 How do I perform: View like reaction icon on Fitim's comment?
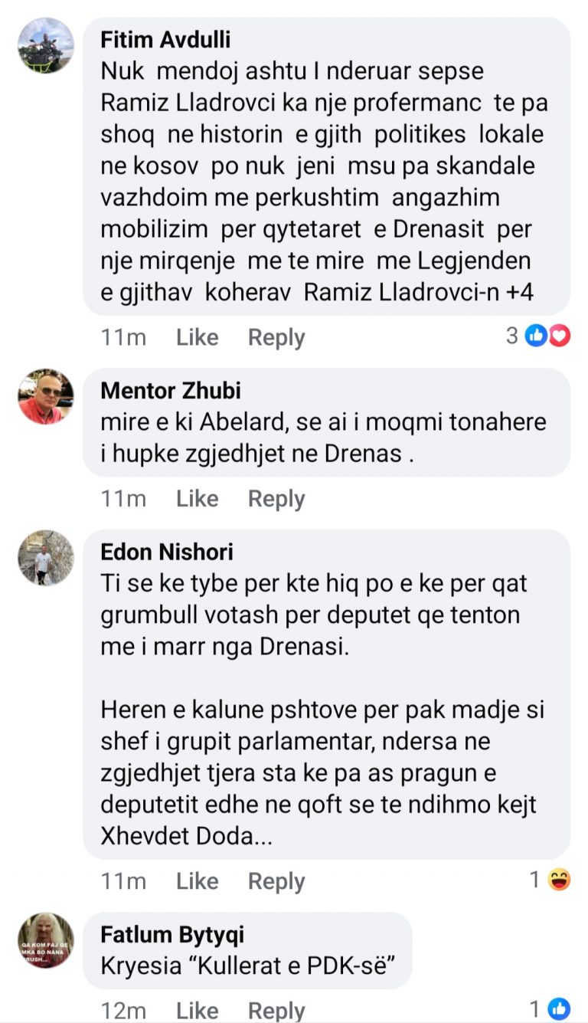tap(537, 336)
